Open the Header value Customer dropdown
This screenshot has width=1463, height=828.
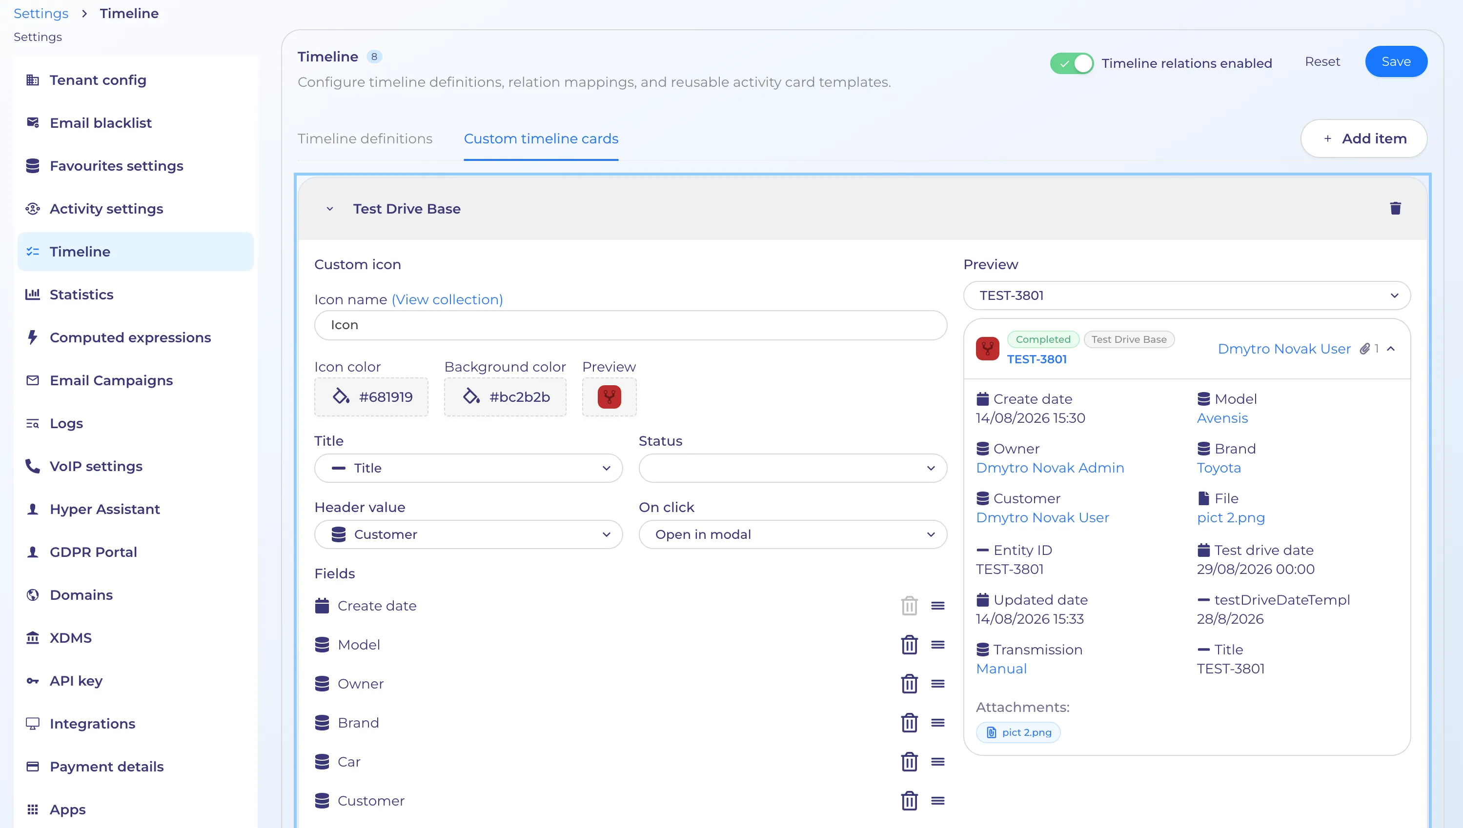pos(468,534)
